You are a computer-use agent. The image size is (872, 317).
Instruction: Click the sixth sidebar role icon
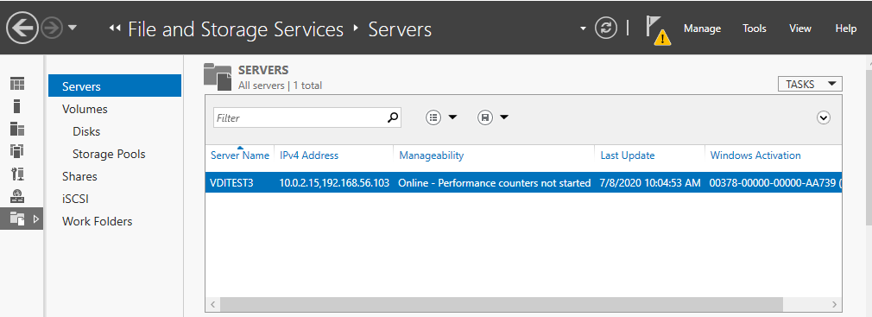pyautogui.click(x=18, y=196)
